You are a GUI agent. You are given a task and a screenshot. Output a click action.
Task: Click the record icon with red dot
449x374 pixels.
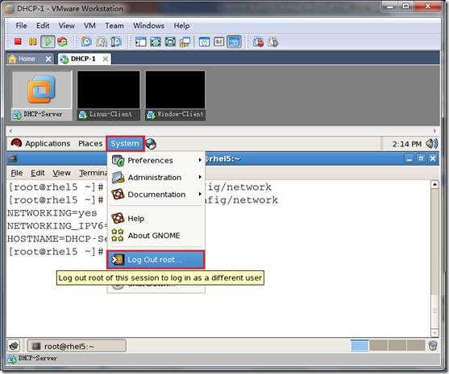click(258, 42)
